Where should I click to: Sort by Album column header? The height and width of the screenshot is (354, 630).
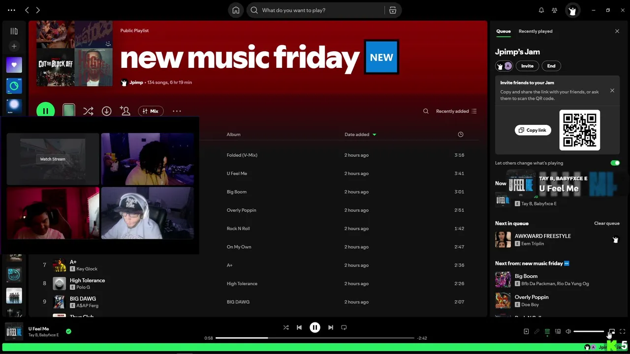[x=233, y=135]
